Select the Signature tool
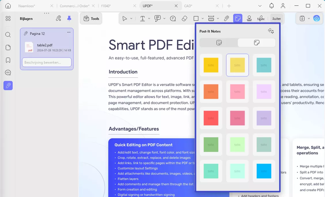This screenshot has width=325, height=197. (261, 19)
